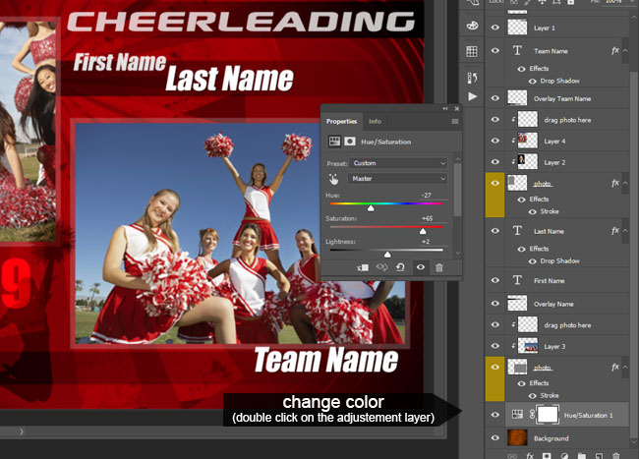
Task: Click the T icon of First Name layer
Action: click(x=517, y=280)
